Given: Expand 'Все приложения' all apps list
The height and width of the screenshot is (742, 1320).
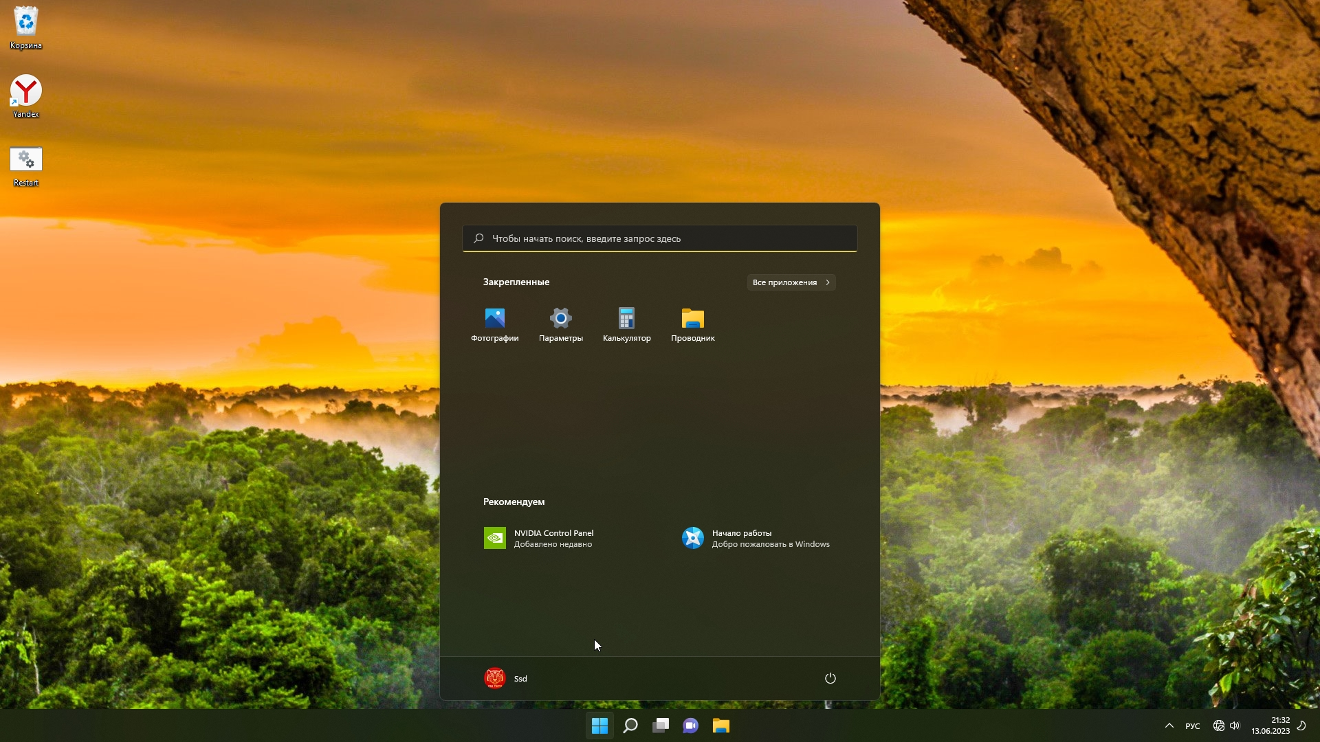Looking at the screenshot, I should [x=791, y=282].
